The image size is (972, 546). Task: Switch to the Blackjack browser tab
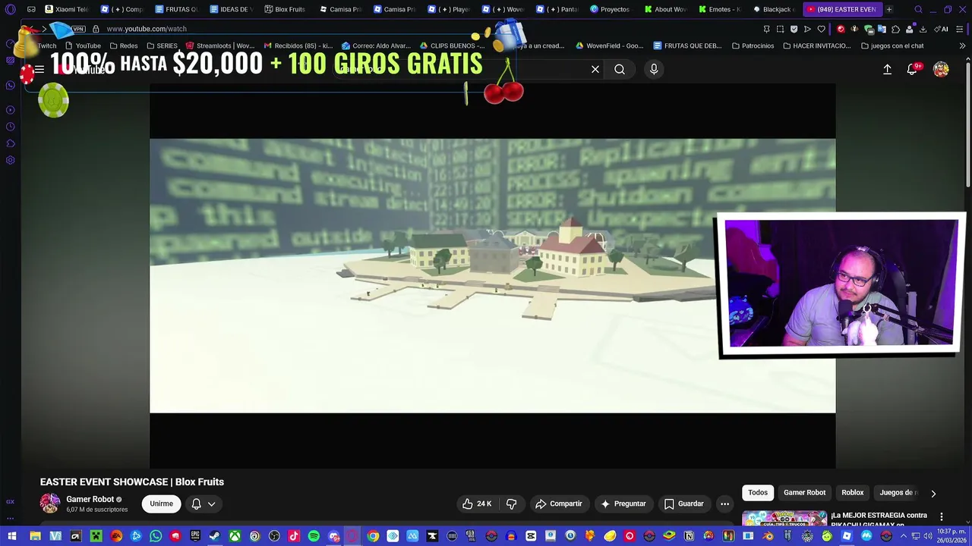tap(774, 9)
